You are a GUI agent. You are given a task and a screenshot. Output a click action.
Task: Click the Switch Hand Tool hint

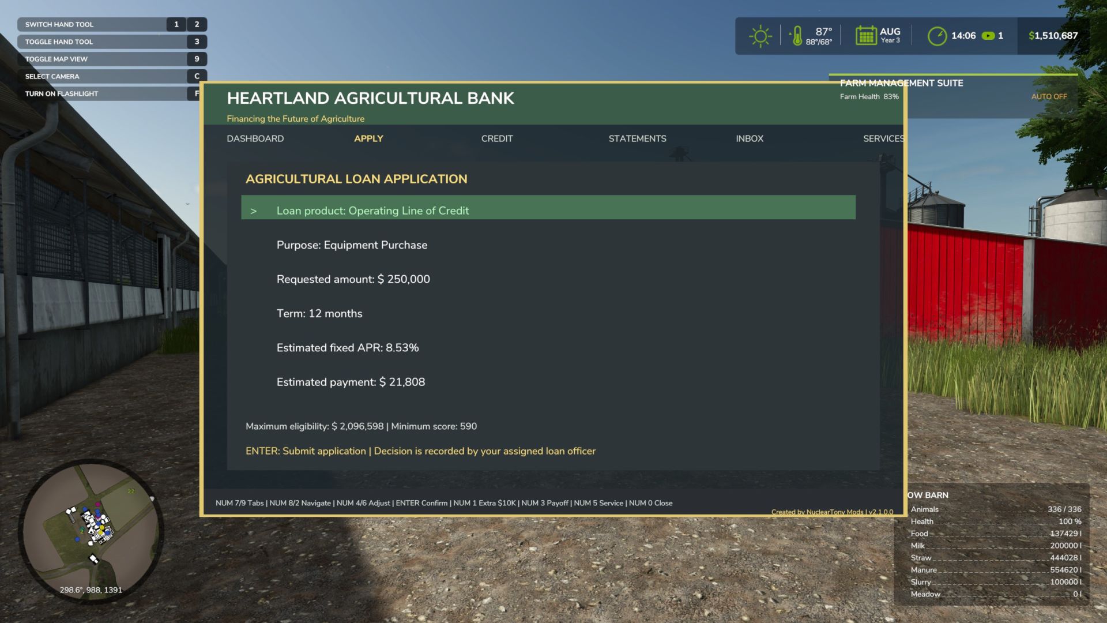[x=59, y=24]
